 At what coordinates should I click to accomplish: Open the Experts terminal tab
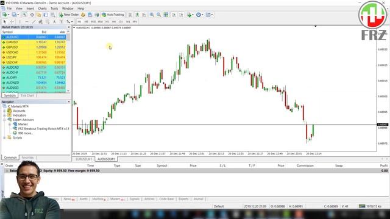coord(183,199)
